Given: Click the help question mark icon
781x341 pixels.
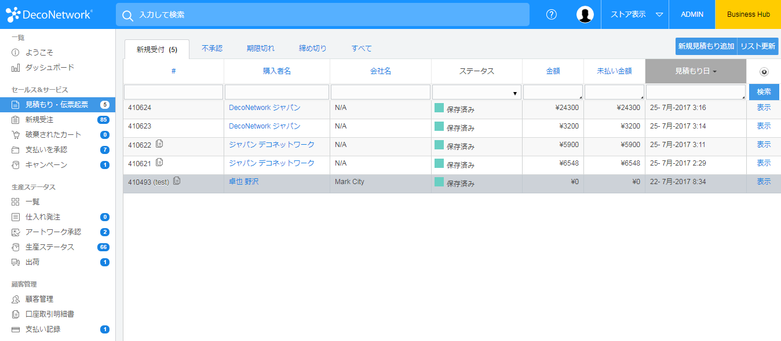Looking at the screenshot, I should [551, 14].
